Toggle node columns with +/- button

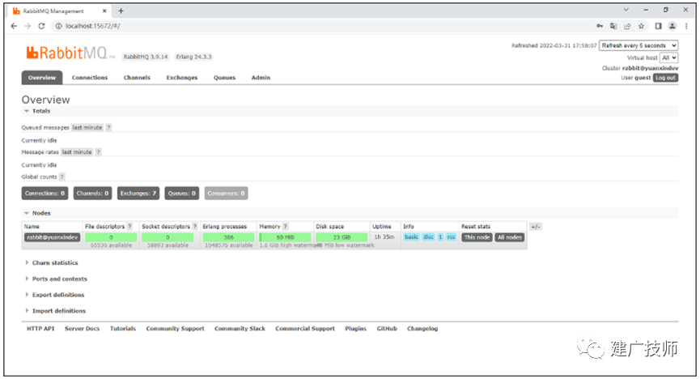[x=535, y=227]
